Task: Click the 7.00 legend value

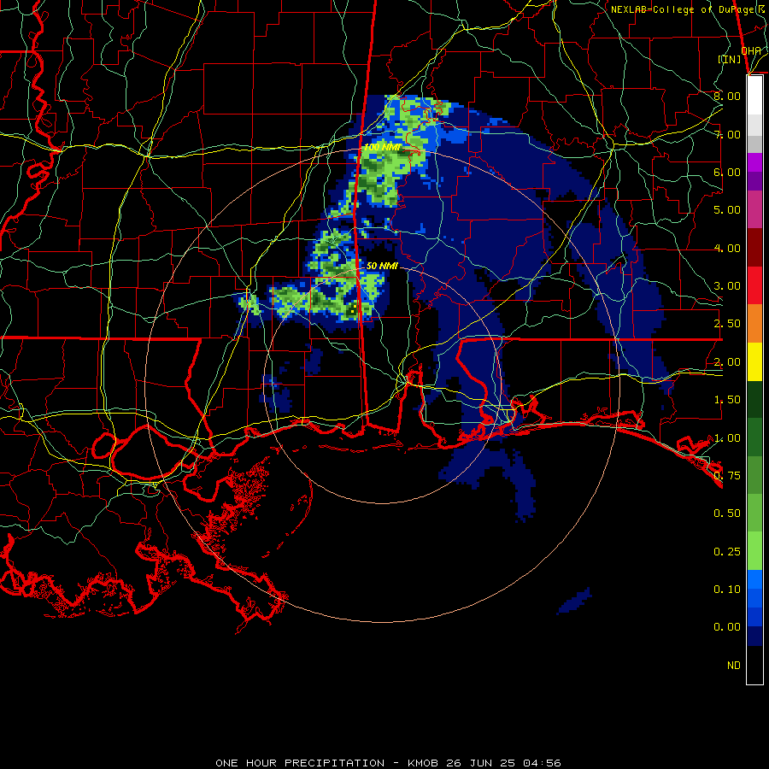Action: (x=727, y=134)
